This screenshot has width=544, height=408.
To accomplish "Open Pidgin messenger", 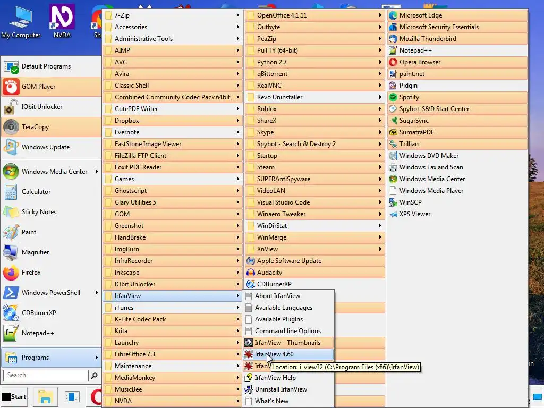I will pyautogui.click(x=457, y=86).
